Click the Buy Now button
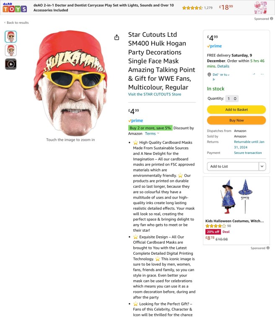Viewport: 275px width, 317px height. (236, 120)
